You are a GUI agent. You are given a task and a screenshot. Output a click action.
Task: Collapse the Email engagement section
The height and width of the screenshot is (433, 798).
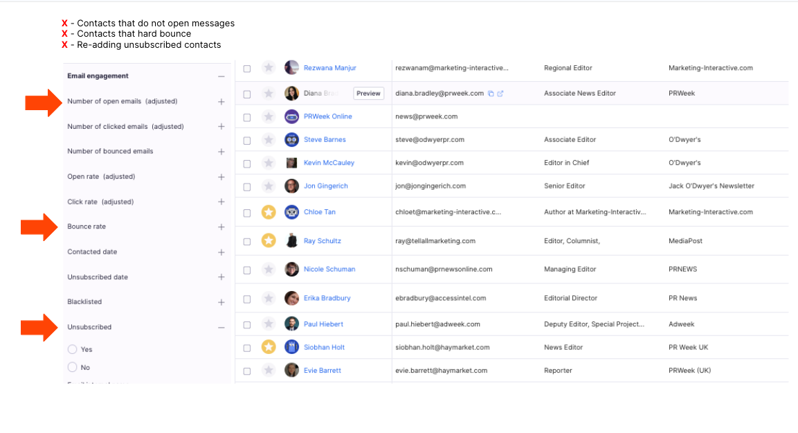point(221,76)
